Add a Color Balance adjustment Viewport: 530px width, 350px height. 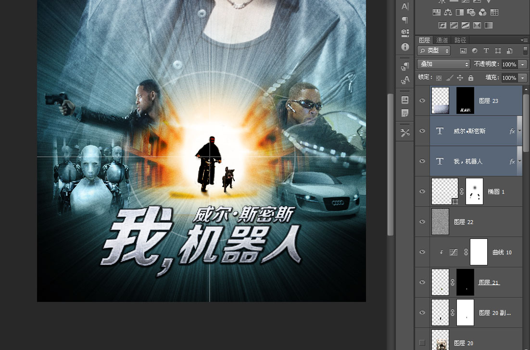448,12
